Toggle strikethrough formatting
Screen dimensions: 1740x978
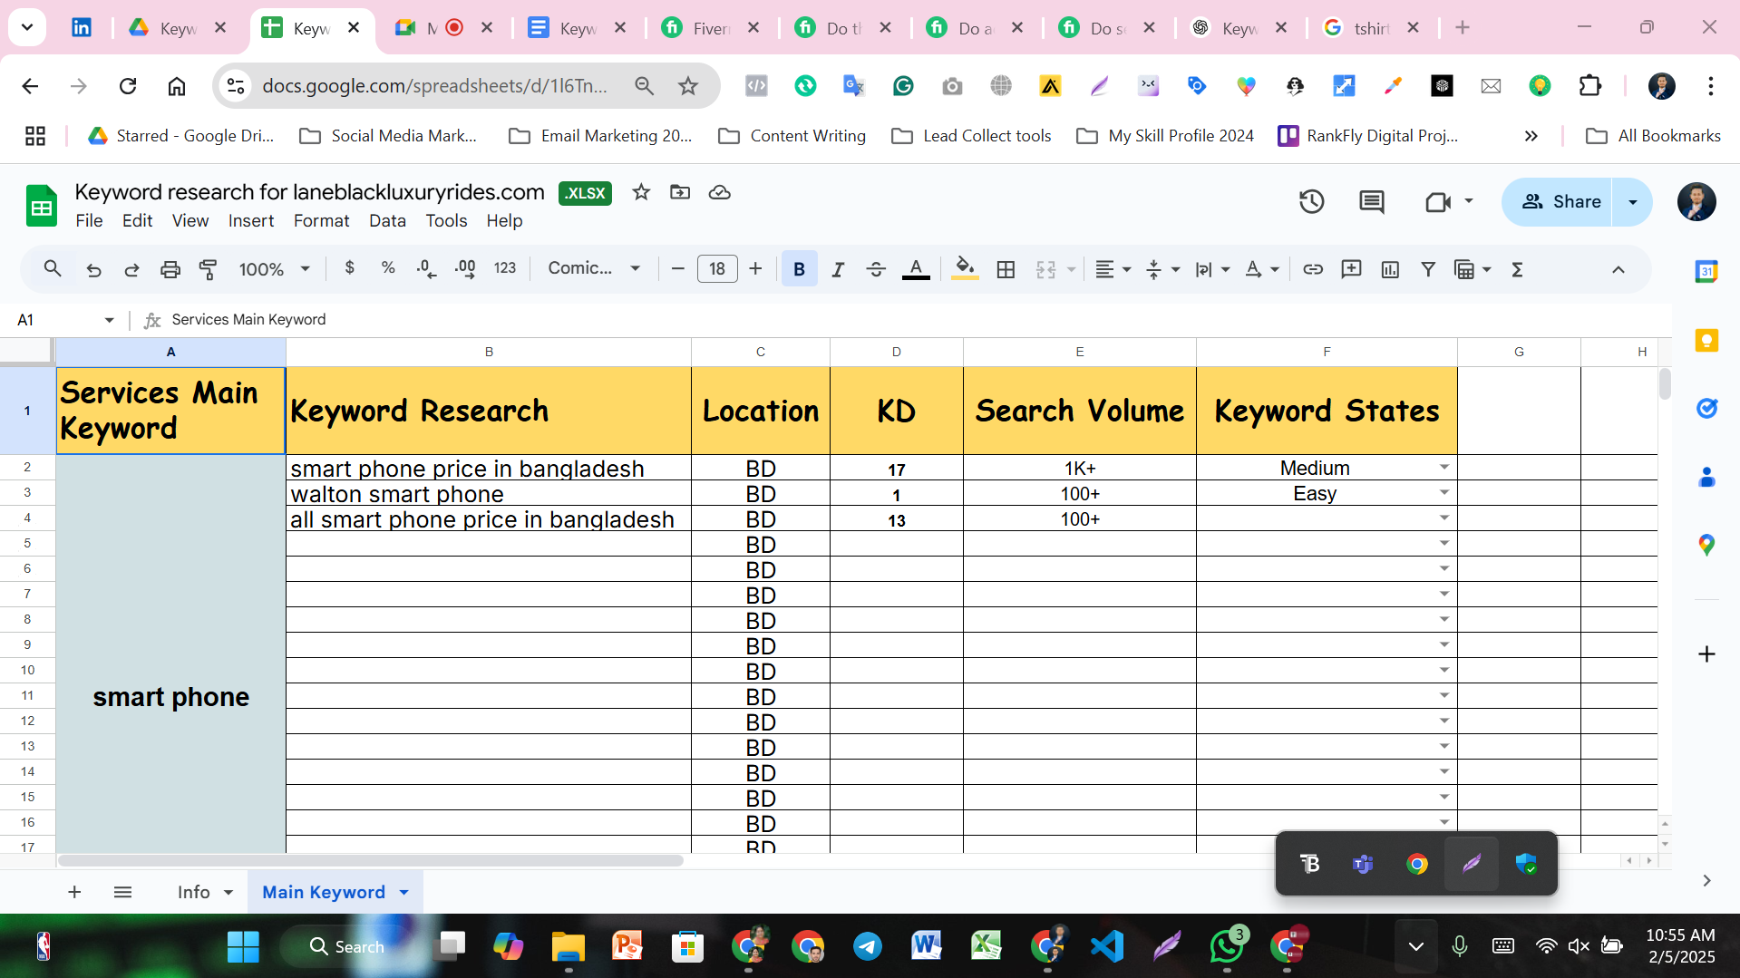tap(876, 269)
